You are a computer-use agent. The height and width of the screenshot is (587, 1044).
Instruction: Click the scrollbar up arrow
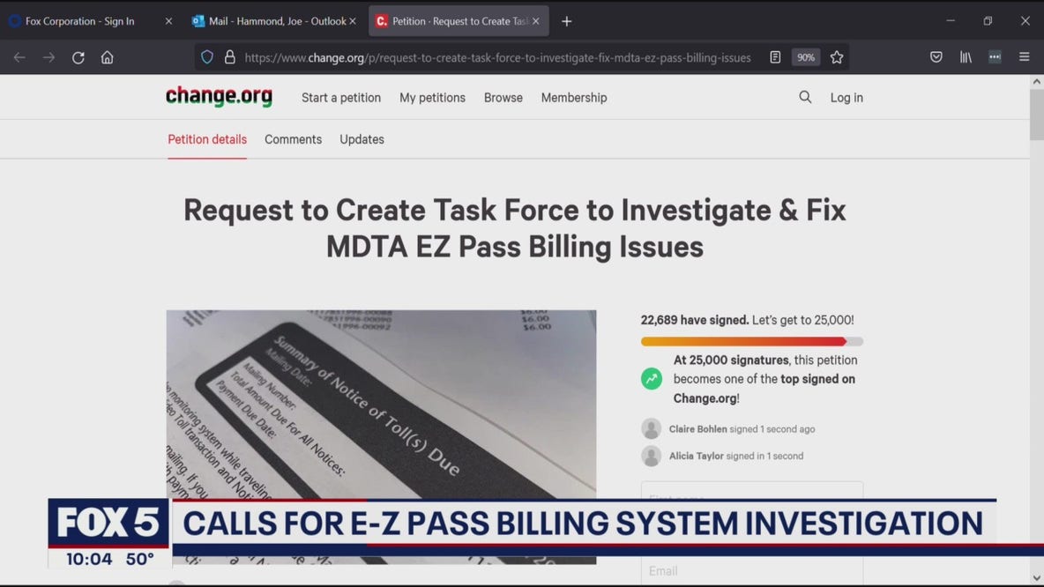pyautogui.click(x=1036, y=81)
